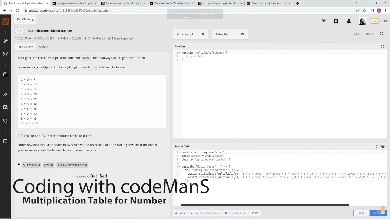Click the Codewars logo icon
The image size is (390, 219).
tap(5, 21)
